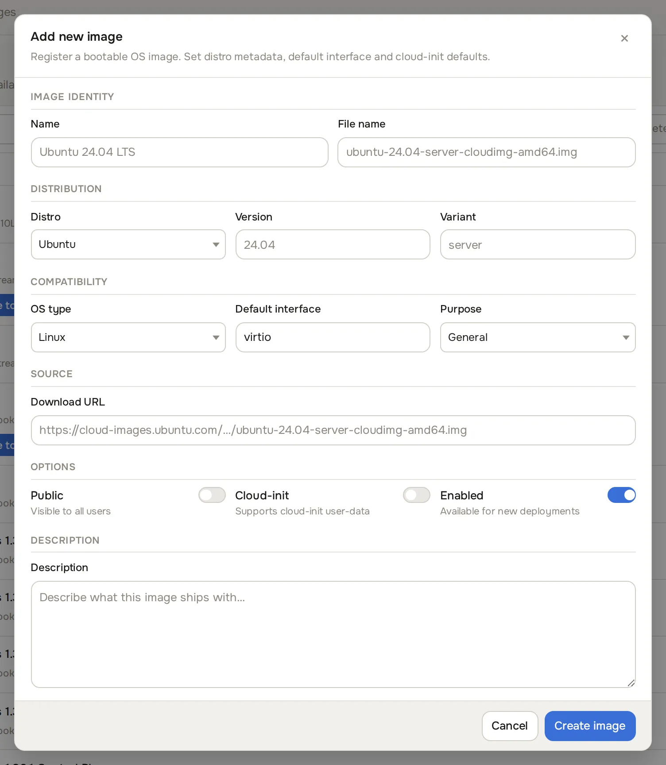Click the 'DISTRIBUTION' section heading
Screen dimensions: 666x765
pyautogui.click(x=66, y=189)
